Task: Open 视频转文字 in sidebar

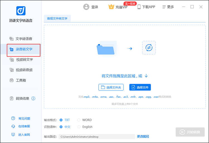Action: tap(25, 59)
